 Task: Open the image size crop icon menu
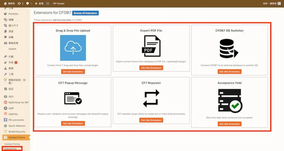(x=5, y=25)
